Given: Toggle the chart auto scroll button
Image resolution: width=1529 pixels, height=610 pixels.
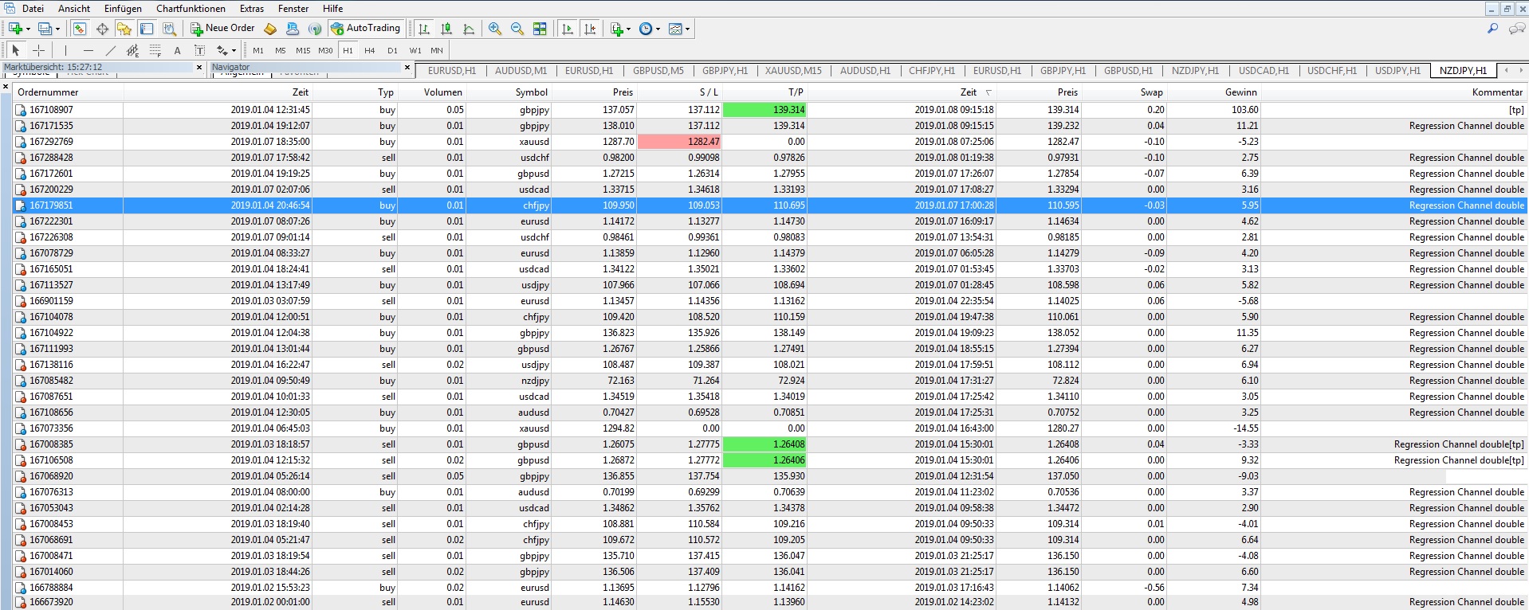Looking at the screenshot, I should point(568,29).
